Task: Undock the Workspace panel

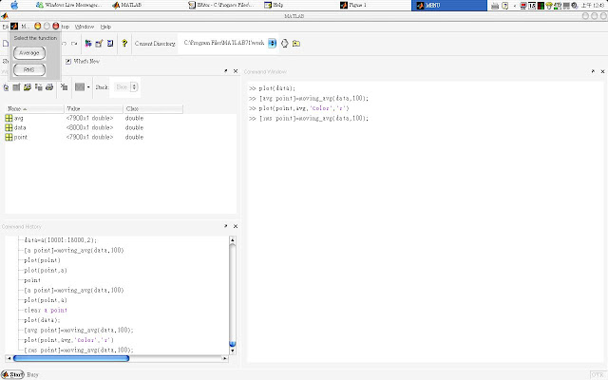Action: 226,71
